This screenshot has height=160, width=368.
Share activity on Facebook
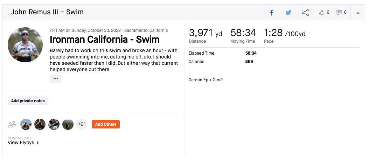tap(272, 13)
